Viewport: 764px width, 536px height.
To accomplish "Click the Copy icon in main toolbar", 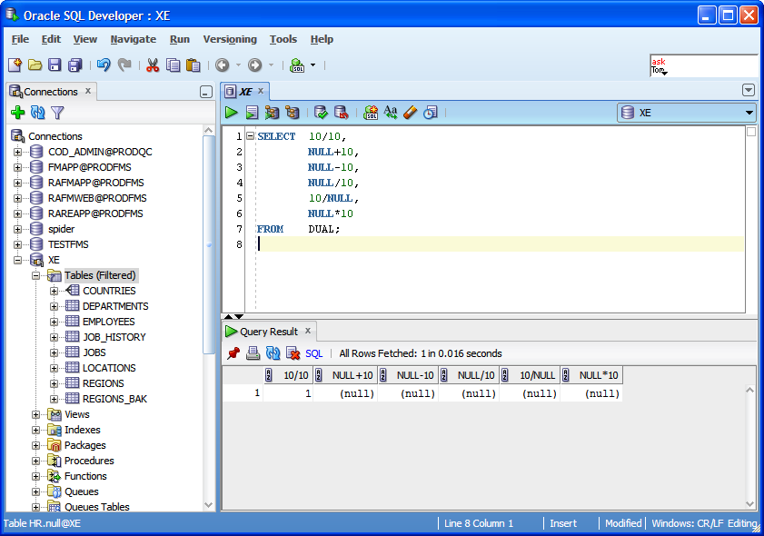I will point(173,65).
